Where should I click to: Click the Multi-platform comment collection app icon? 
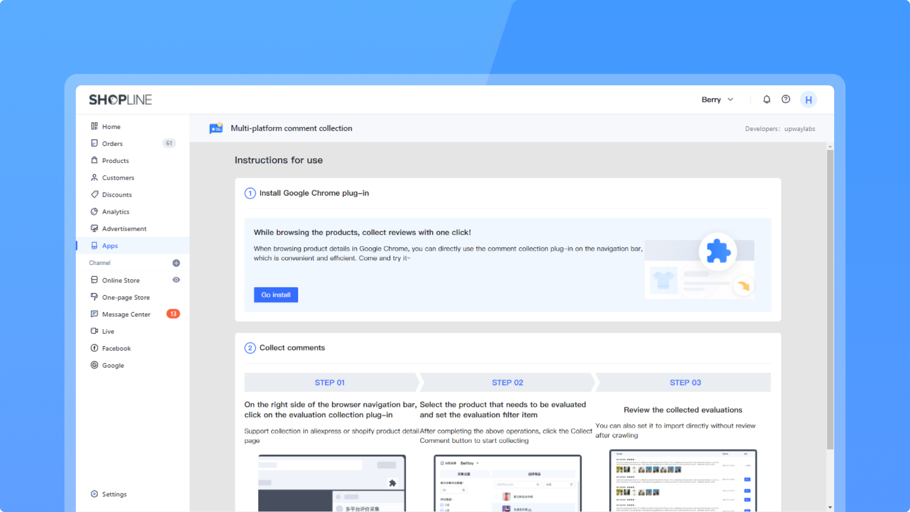tap(216, 128)
